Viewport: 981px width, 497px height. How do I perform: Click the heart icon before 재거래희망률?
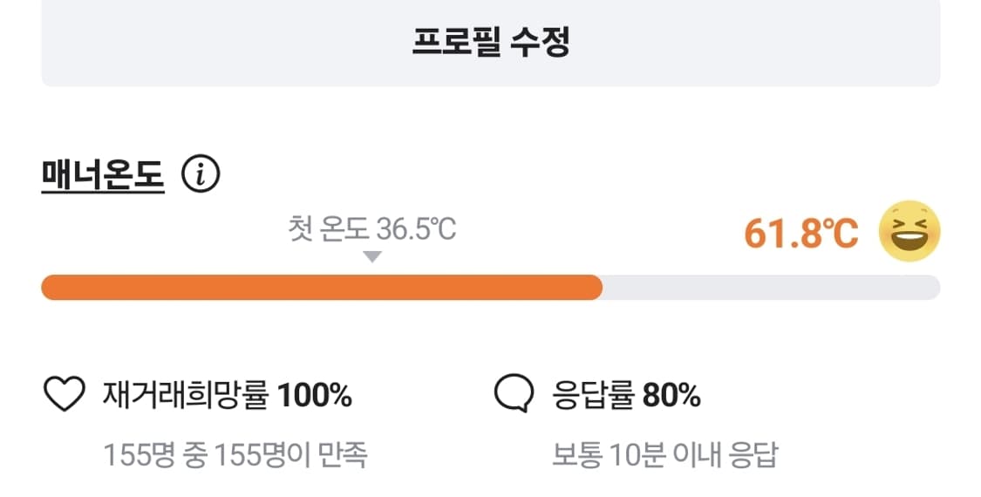click(x=65, y=396)
